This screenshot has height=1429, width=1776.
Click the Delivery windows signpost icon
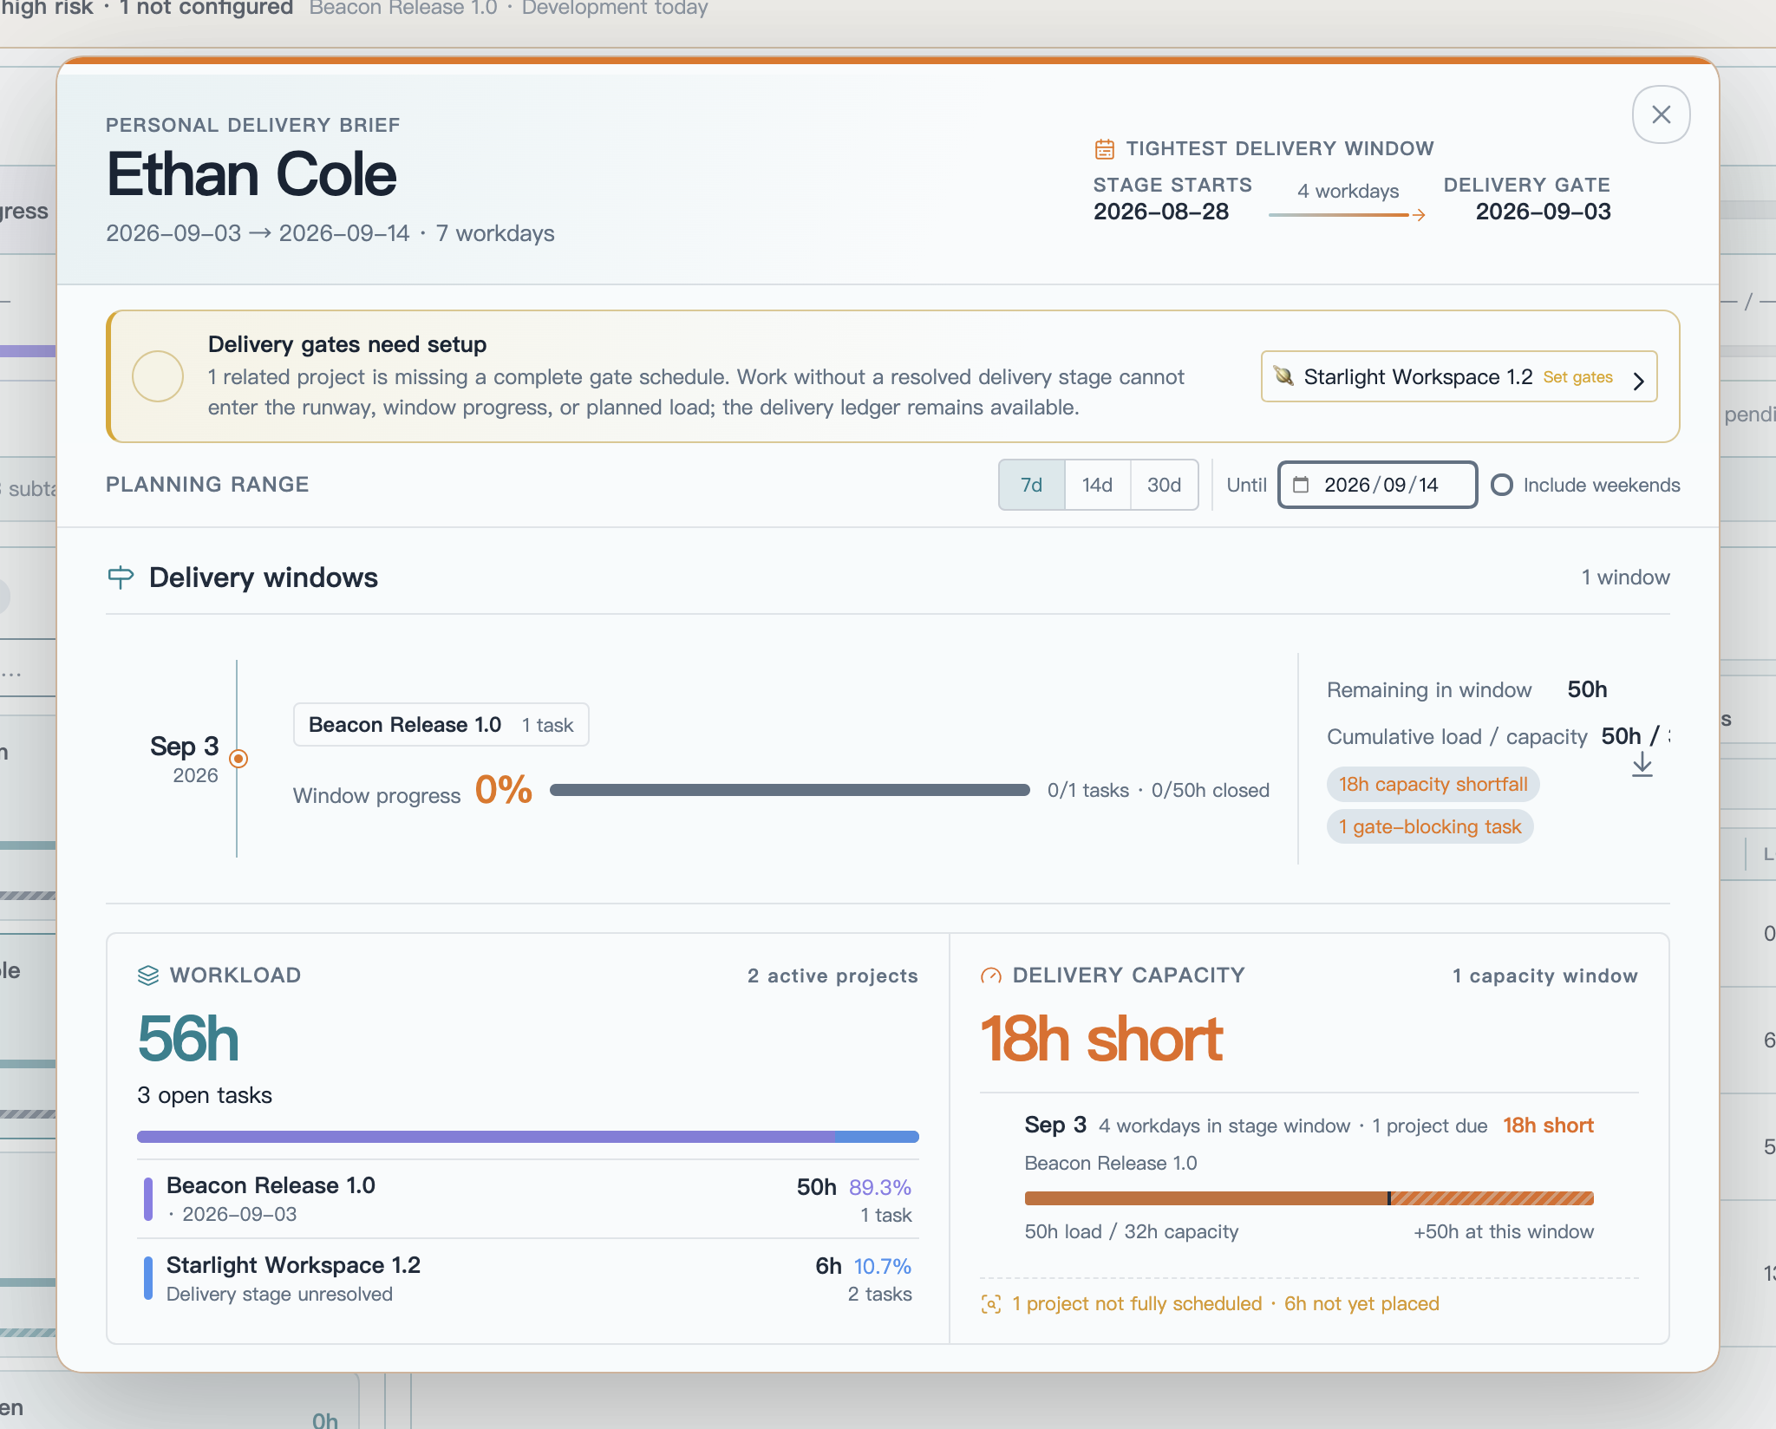[121, 577]
